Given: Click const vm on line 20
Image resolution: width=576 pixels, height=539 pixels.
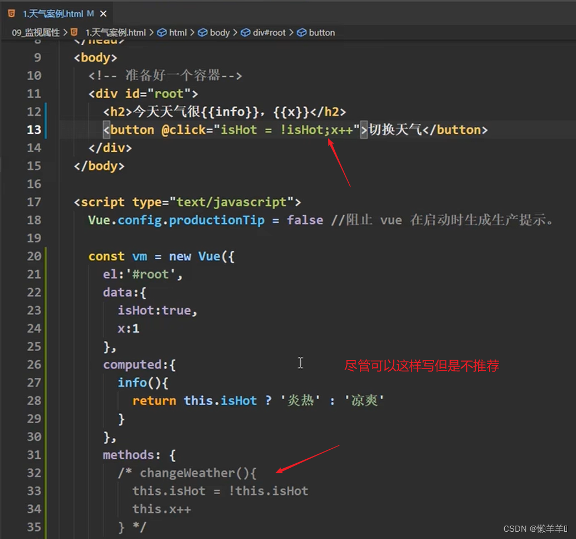Looking at the screenshot, I should coord(118,256).
